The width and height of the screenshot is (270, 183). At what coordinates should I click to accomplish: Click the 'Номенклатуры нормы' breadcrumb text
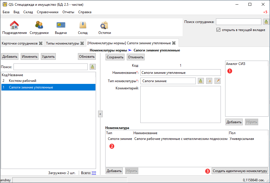(108, 50)
